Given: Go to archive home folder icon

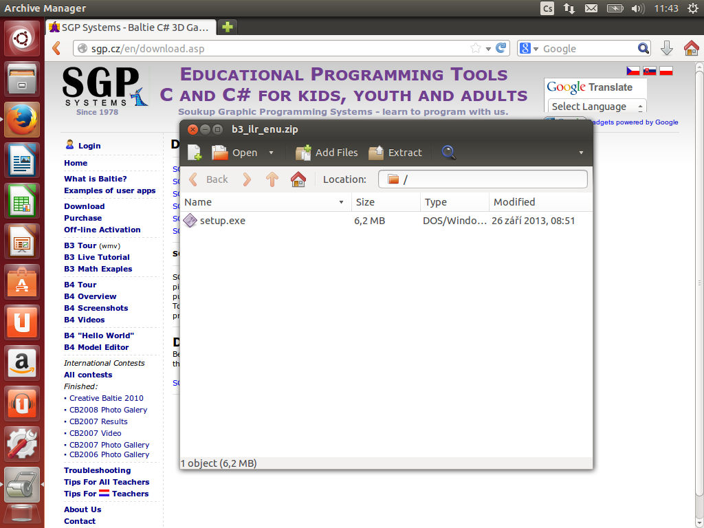Looking at the screenshot, I should pyautogui.click(x=298, y=179).
